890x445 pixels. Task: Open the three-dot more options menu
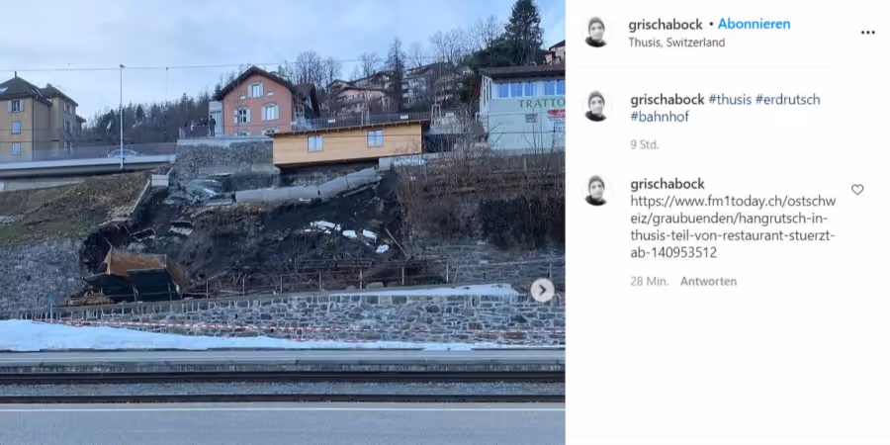point(867,33)
